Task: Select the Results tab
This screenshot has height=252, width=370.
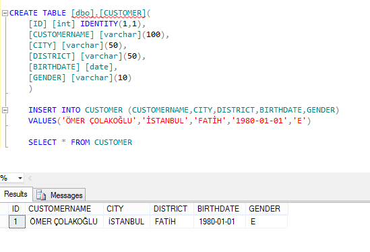Action: pos(16,194)
